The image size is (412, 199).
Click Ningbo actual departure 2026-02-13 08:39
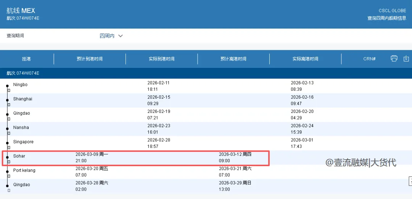(302, 86)
